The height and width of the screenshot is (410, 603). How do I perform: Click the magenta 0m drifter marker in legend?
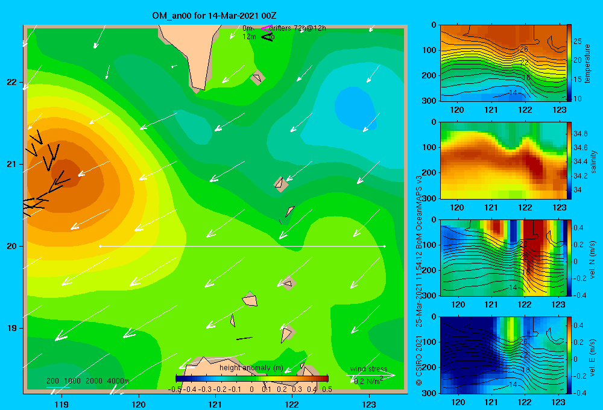point(266,28)
